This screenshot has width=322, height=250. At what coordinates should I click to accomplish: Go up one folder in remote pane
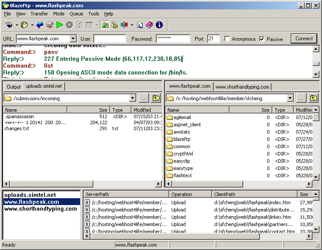point(313,98)
